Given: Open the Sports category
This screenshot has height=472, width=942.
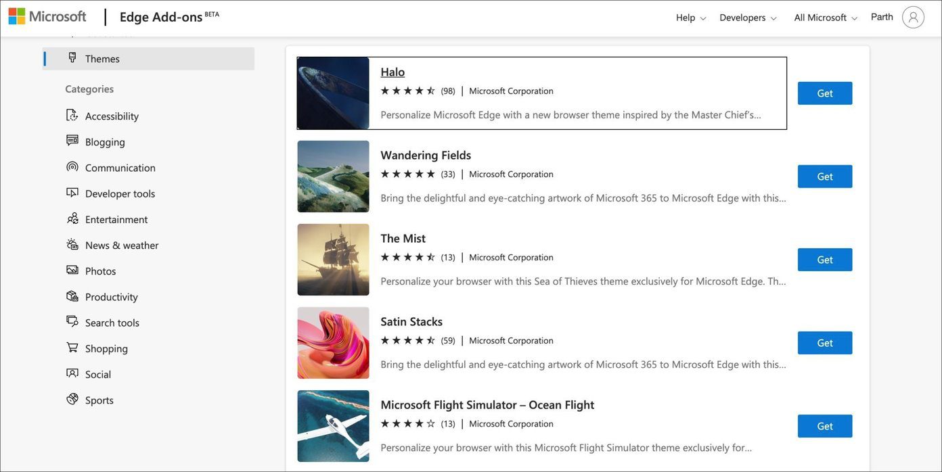Looking at the screenshot, I should 99,400.
